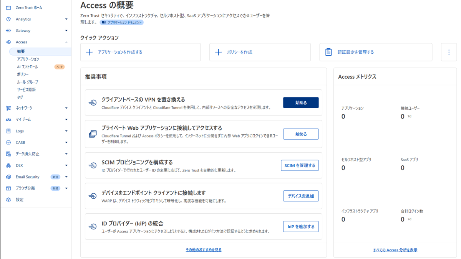Click the CASB sidebar icon

point(8,143)
